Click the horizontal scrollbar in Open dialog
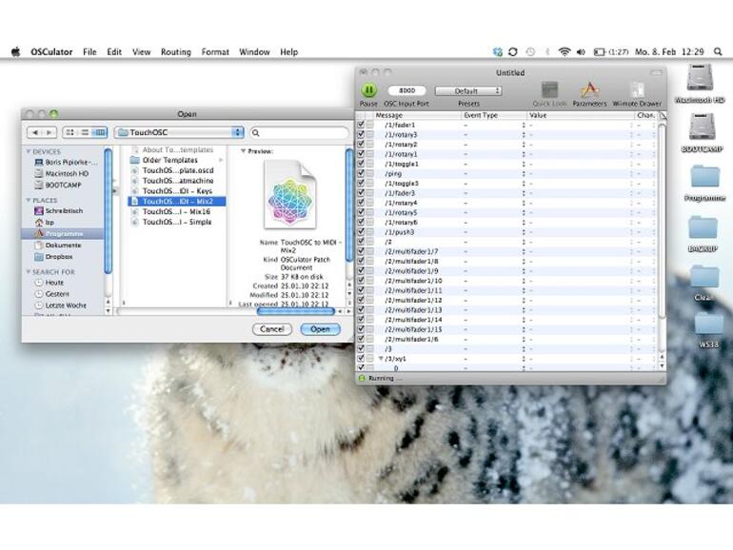Viewport: 733px width, 550px height. point(295,311)
